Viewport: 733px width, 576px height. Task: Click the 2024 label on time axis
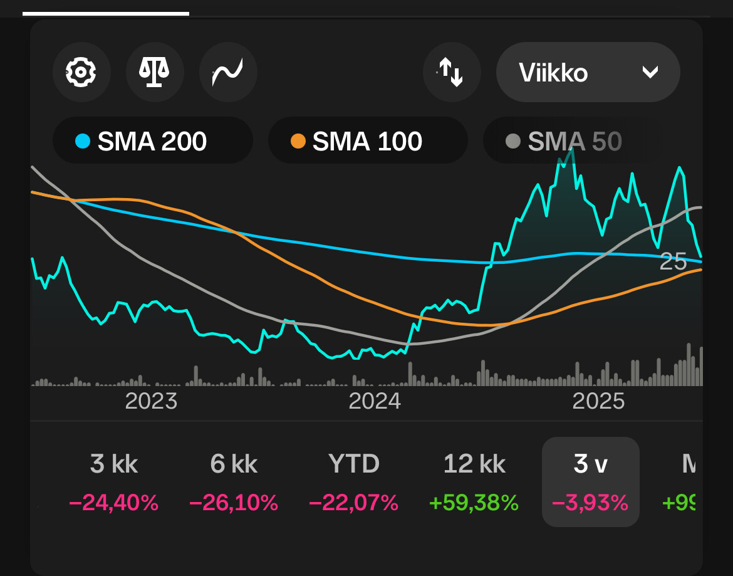click(375, 401)
